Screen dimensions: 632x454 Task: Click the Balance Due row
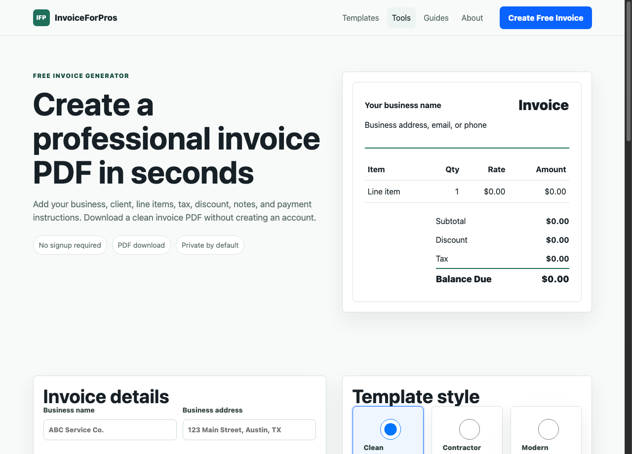coord(502,279)
